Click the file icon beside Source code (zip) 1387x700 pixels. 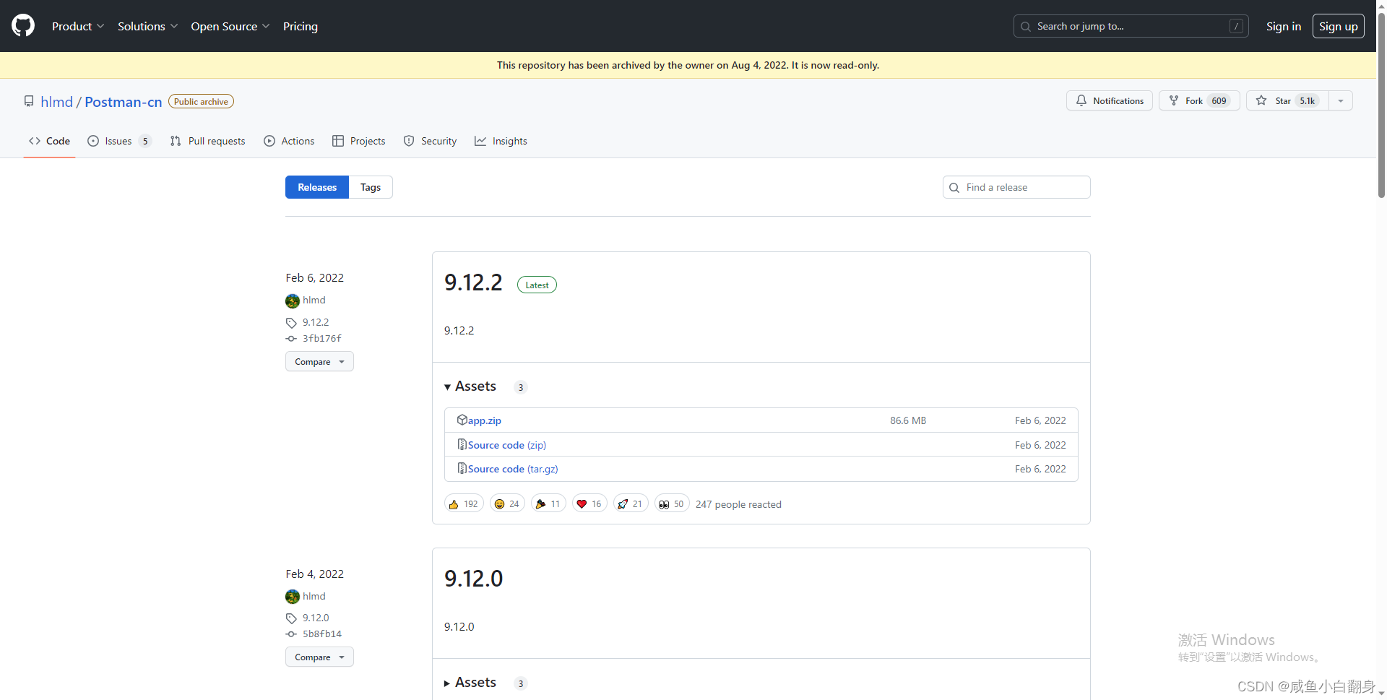462,444
